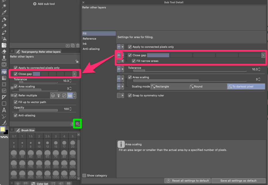Select the Auto select magic wand tool

4,6
